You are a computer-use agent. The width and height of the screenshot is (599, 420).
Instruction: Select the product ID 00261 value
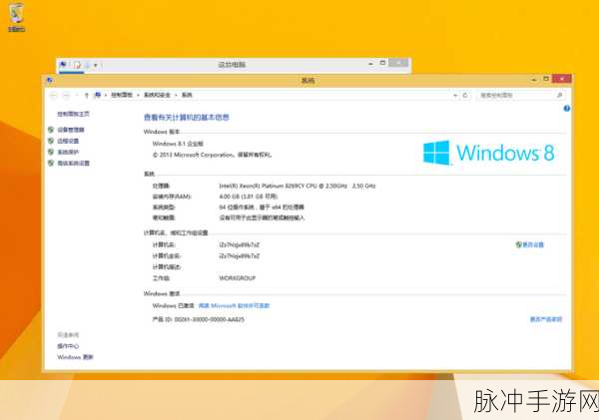click(210, 319)
